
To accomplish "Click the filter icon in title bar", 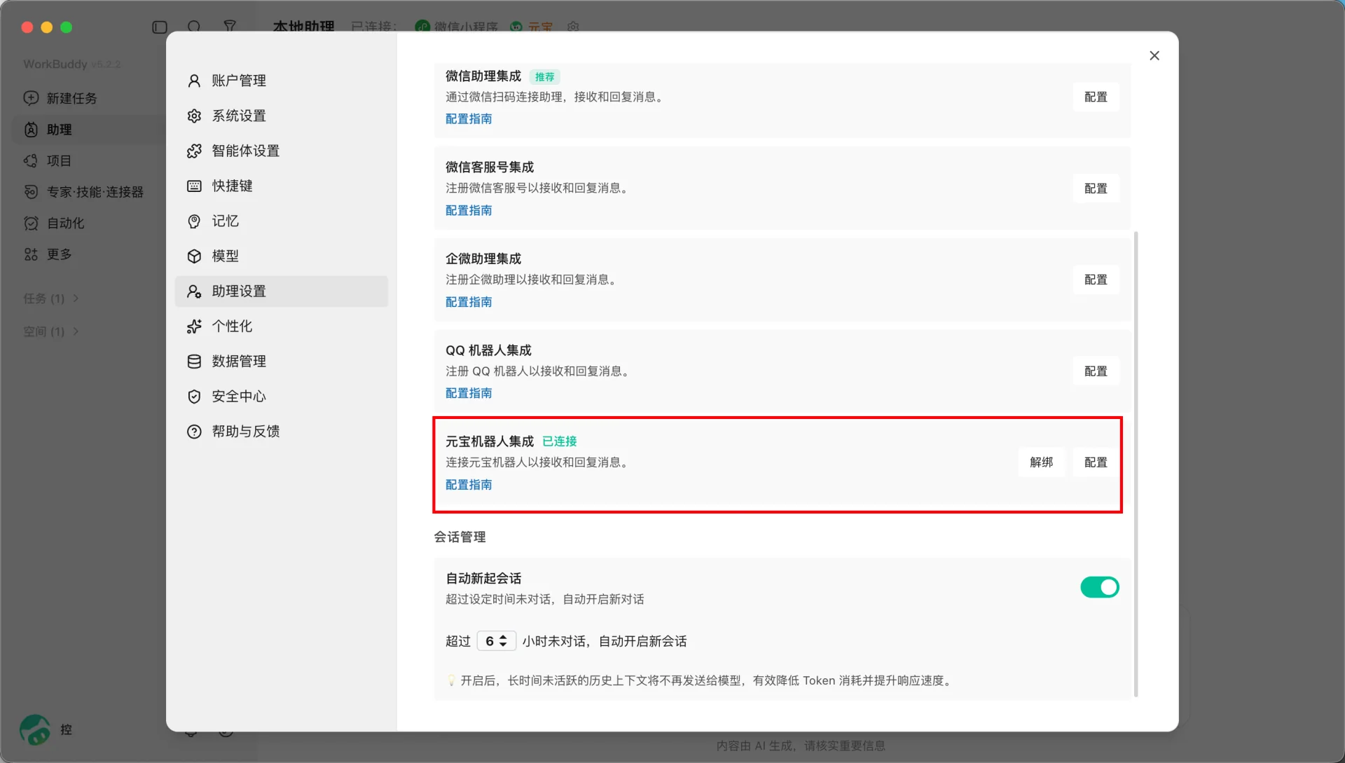I will (230, 26).
